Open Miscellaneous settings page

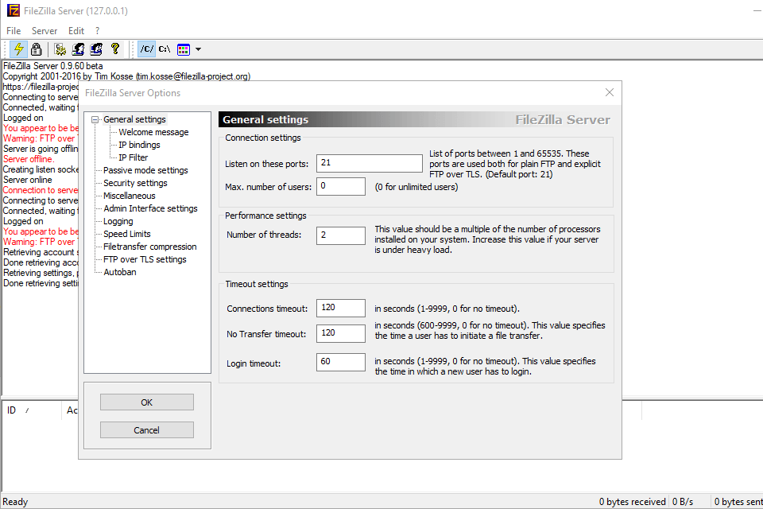(130, 196)
